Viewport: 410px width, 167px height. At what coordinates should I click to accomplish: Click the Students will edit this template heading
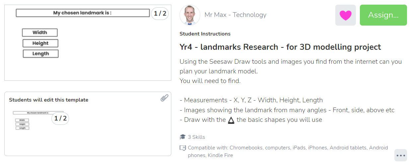coord(49,100)
